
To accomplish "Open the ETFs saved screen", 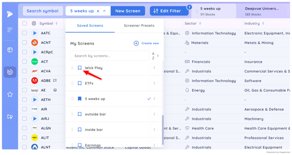I will pyautogui.click(x=89, y=83).
